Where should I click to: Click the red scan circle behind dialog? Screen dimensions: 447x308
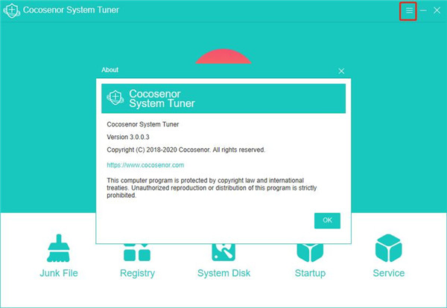point(223,56)
